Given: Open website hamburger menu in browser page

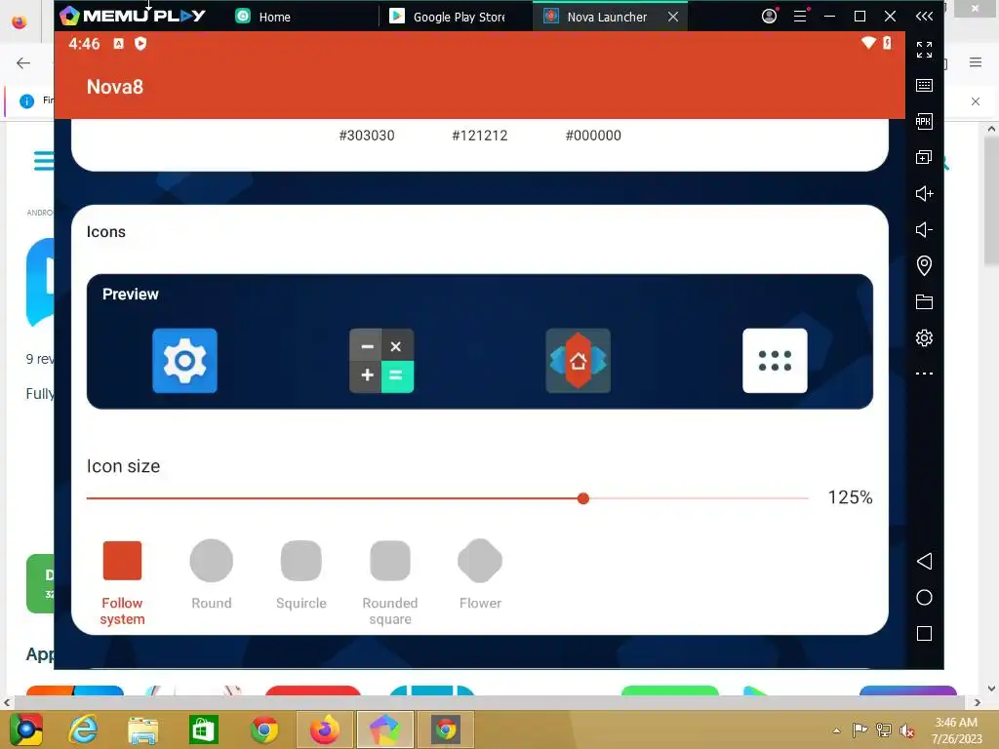Looking at the screenshot, I should pyautogui.click(x=43, y=161).
